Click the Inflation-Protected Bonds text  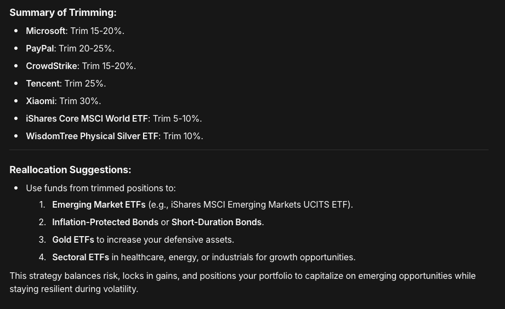pyautogui.click(x=105, y=222)
